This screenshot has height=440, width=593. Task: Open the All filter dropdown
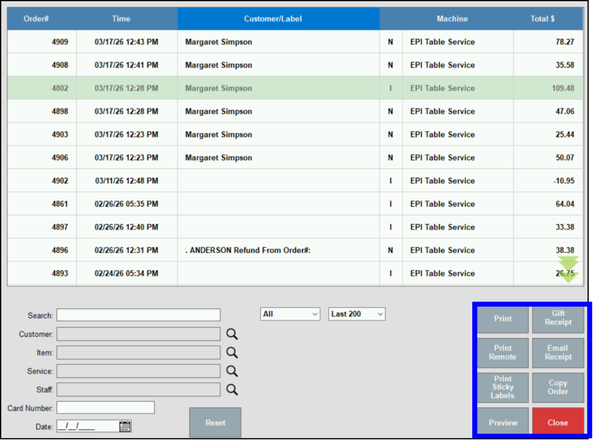tap(290, 314)
